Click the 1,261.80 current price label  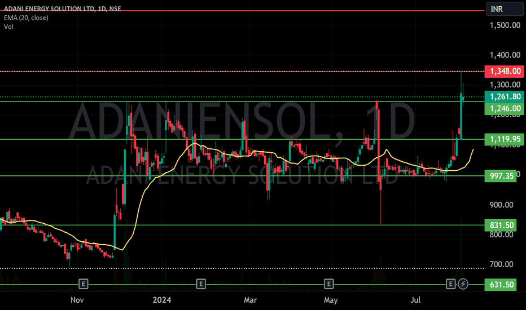coord(504,96)
